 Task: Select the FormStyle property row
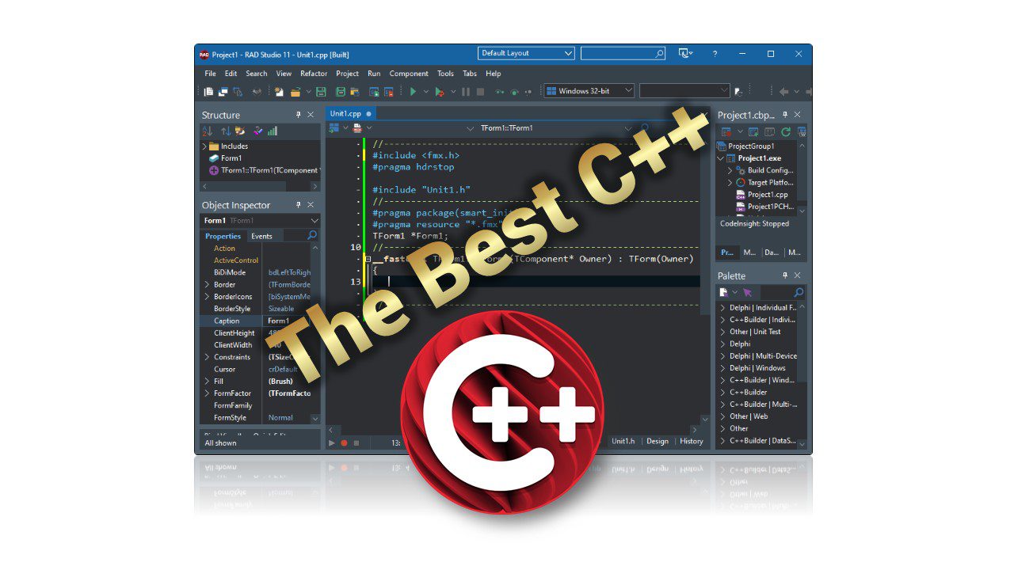click(254, 417)
